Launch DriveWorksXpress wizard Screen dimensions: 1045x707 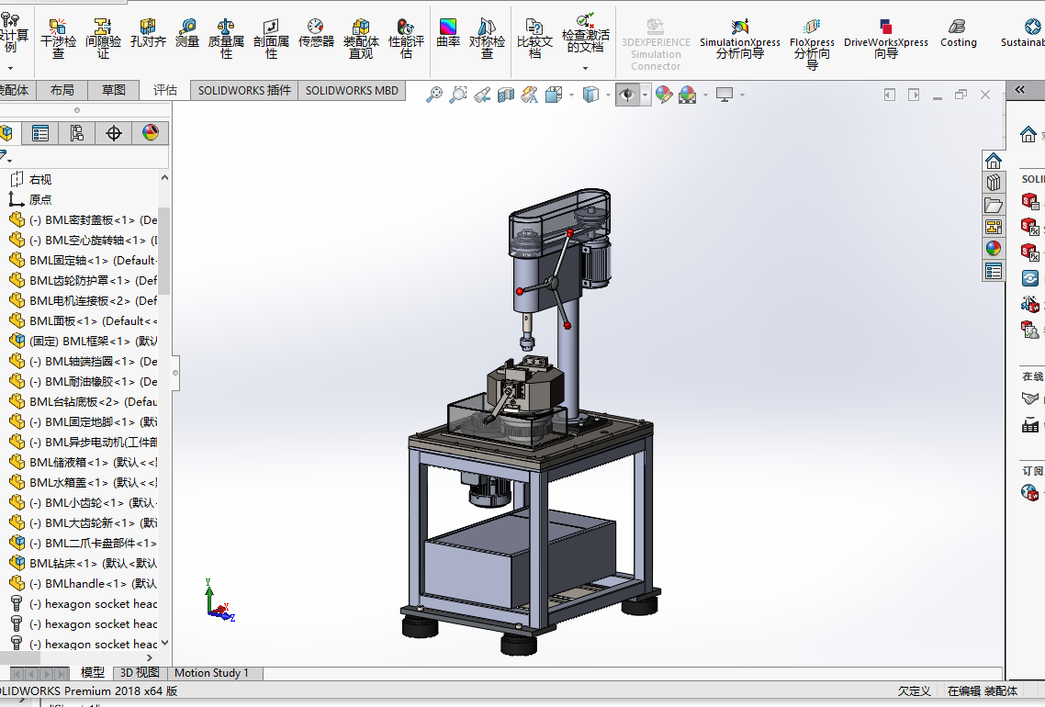[x=886, y=39]
